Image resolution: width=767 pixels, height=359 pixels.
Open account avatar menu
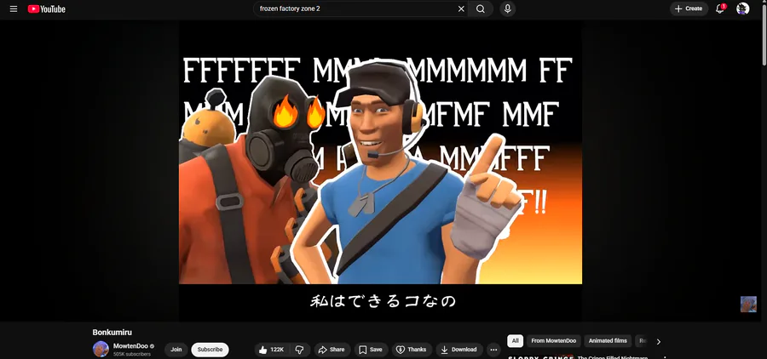742,9
